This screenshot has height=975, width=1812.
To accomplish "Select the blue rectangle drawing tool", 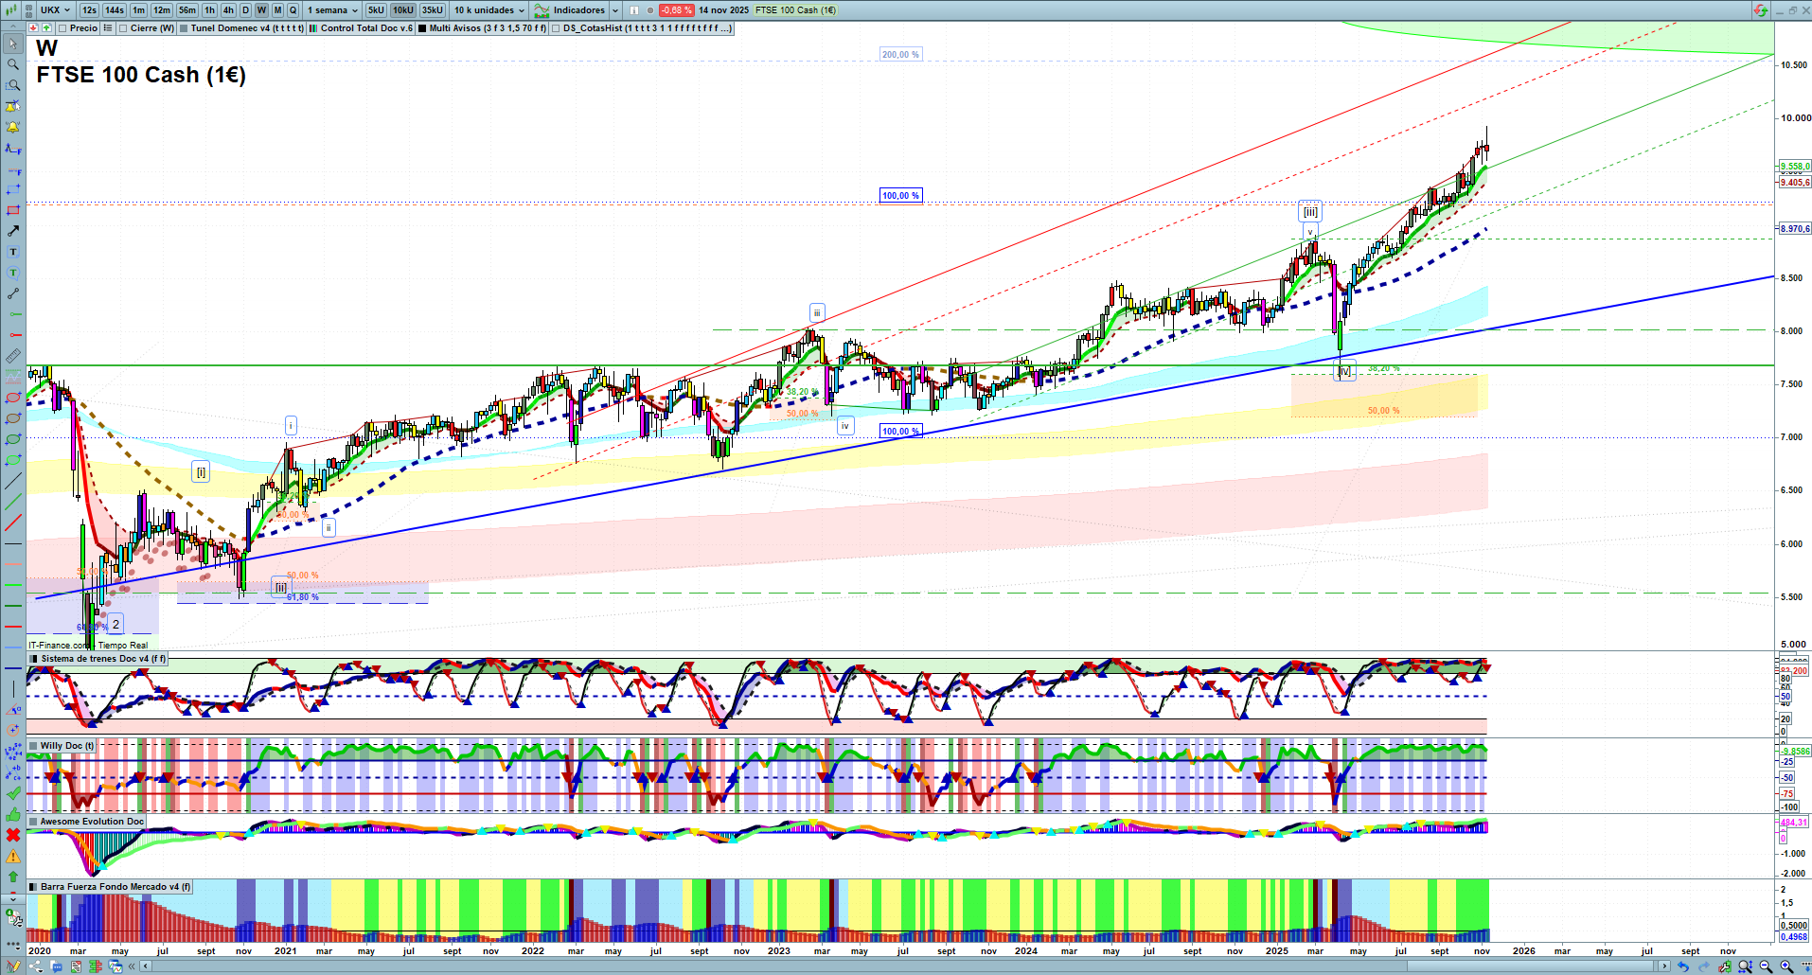I will tap(13, 189).
